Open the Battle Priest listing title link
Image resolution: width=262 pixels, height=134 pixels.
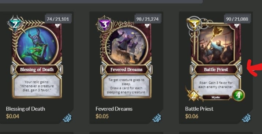click(x=199, y=109)
